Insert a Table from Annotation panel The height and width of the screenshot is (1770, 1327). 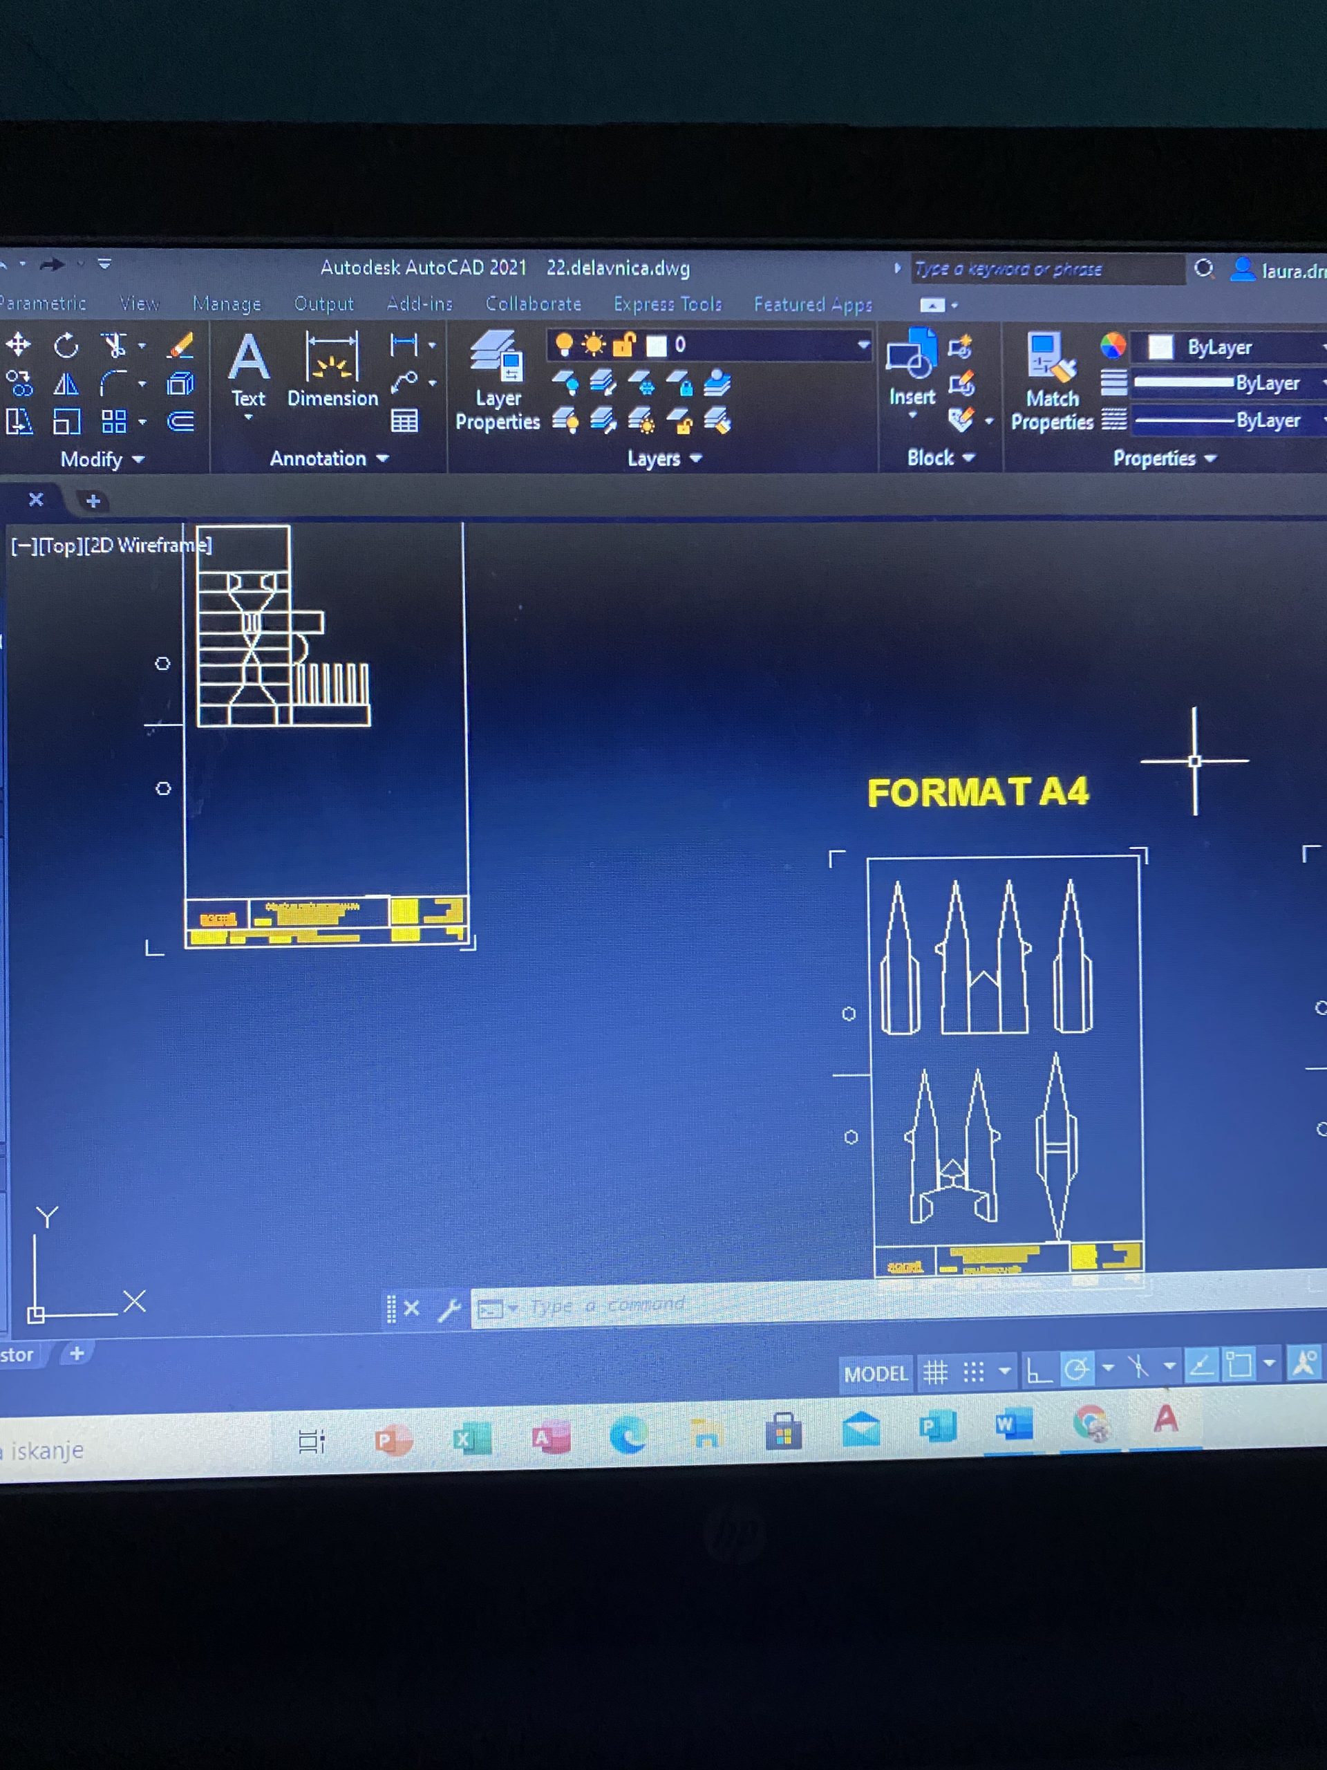(404, 420)
